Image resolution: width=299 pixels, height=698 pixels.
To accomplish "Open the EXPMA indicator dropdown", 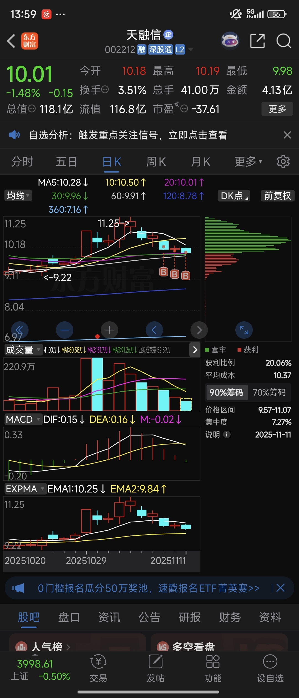I will point(25,489).
